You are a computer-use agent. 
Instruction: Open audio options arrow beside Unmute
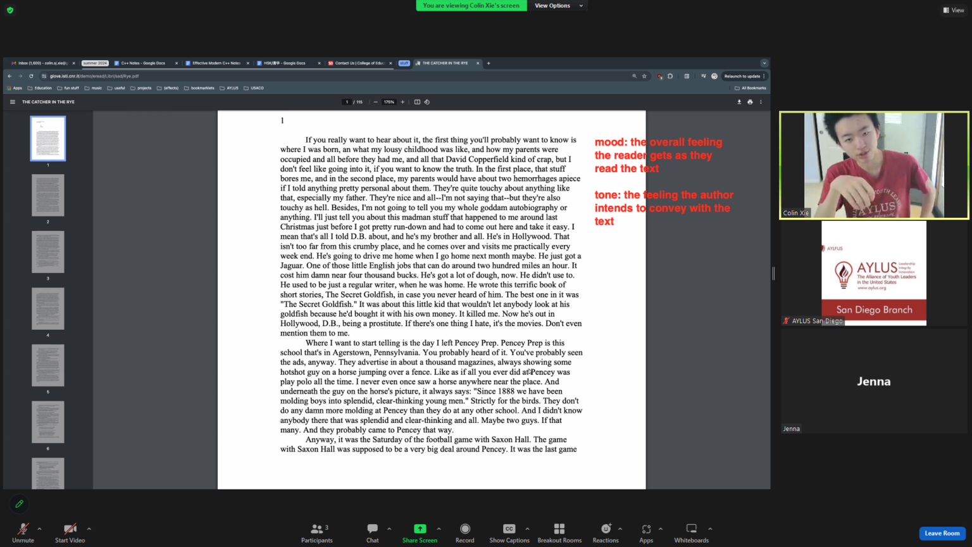(39, 529)
